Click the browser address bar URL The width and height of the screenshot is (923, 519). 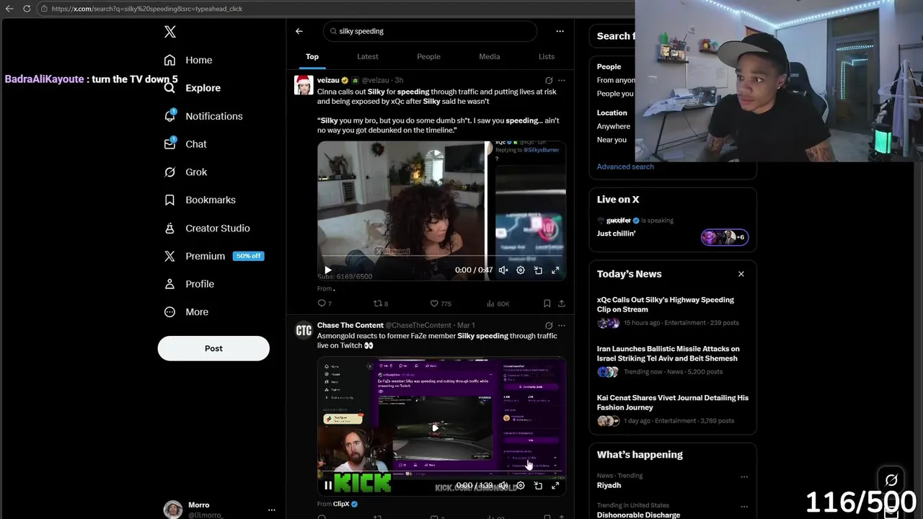tap(147, 9)
